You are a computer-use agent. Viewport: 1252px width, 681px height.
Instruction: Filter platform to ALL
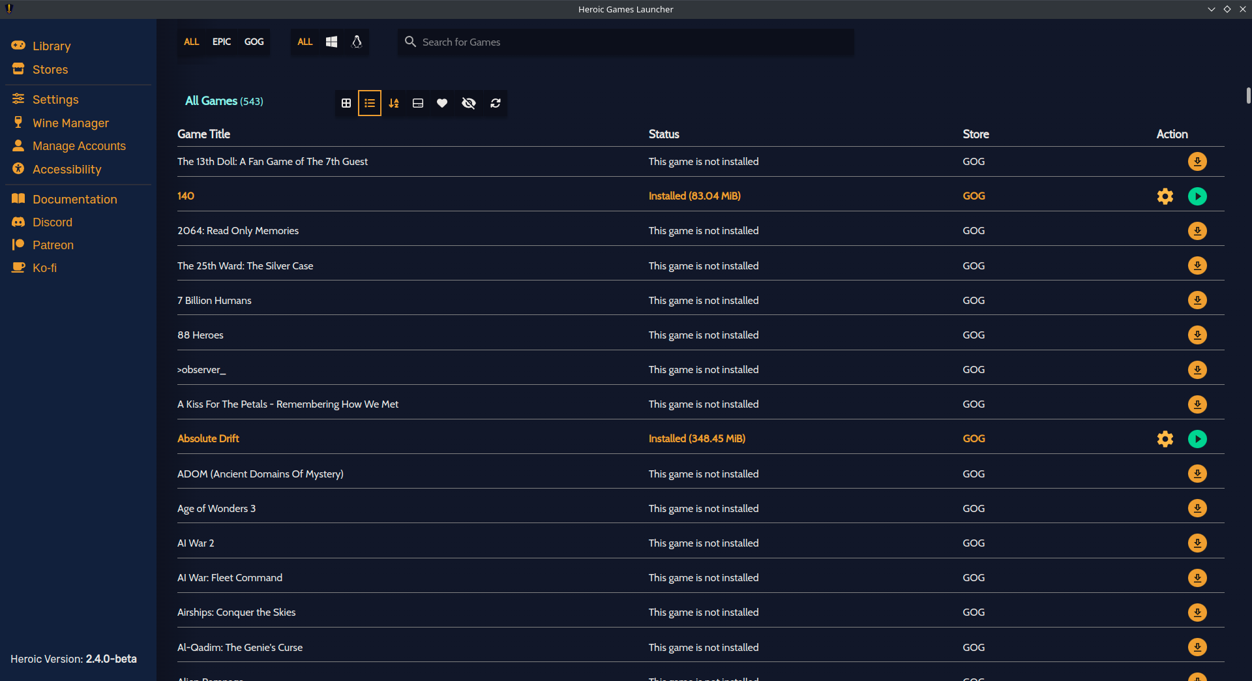tap(305, 42)
